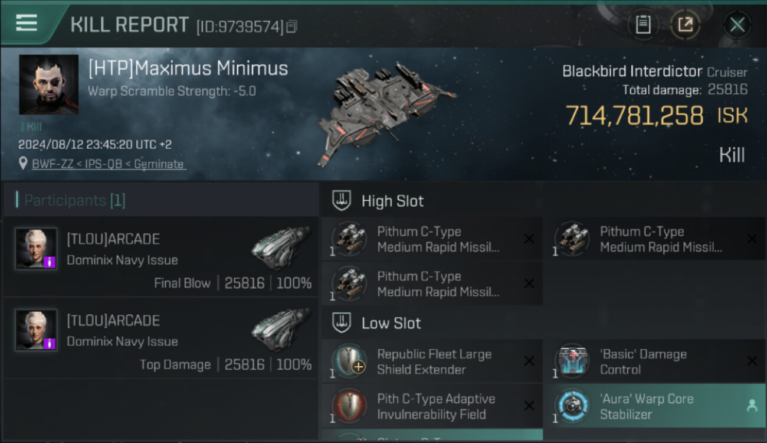Copy the kill report ID
The width and height of the screenshot is (767, 443).
click(292, 27)
